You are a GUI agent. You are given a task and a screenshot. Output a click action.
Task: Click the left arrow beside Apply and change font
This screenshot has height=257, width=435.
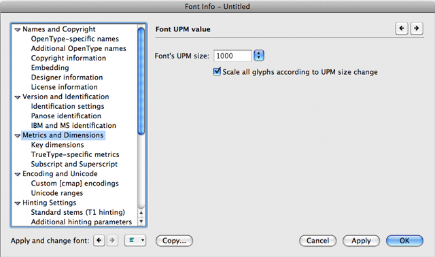[x=99, y=241]
